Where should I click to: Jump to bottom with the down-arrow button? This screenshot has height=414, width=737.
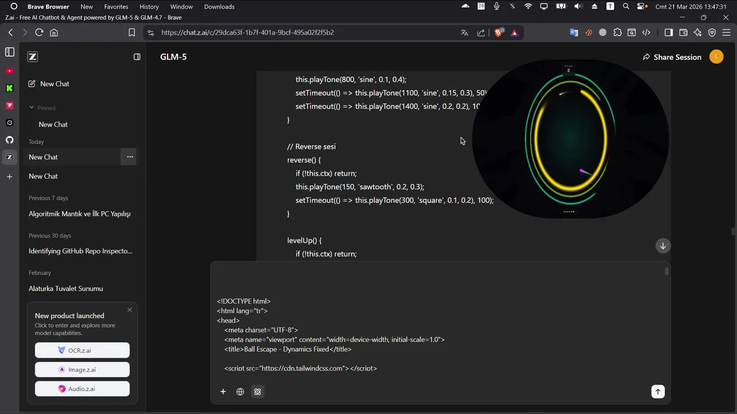coord(663,246)
